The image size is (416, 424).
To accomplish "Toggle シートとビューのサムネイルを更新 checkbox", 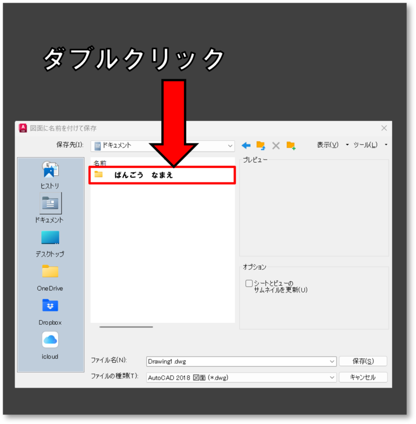I will coord(249,283).
